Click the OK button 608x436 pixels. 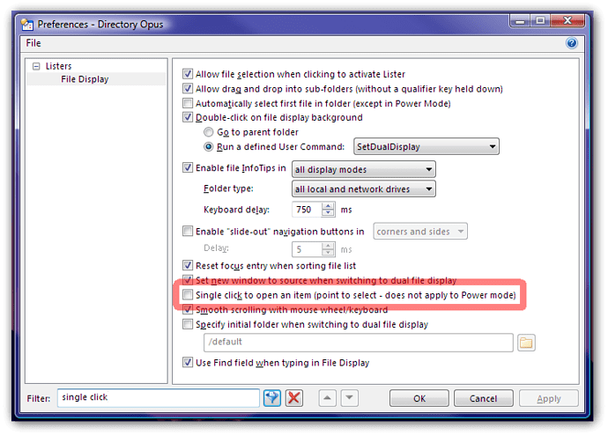click(419, 398)
